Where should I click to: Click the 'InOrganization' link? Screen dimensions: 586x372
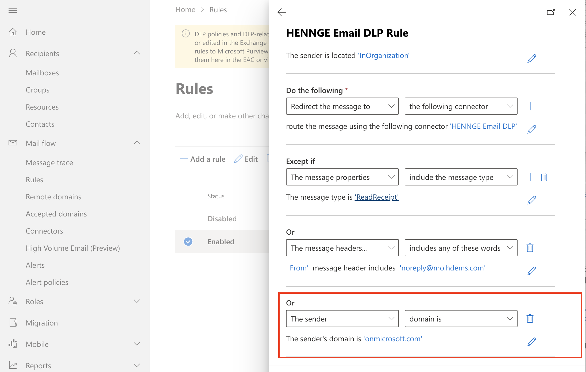point(384,55)
